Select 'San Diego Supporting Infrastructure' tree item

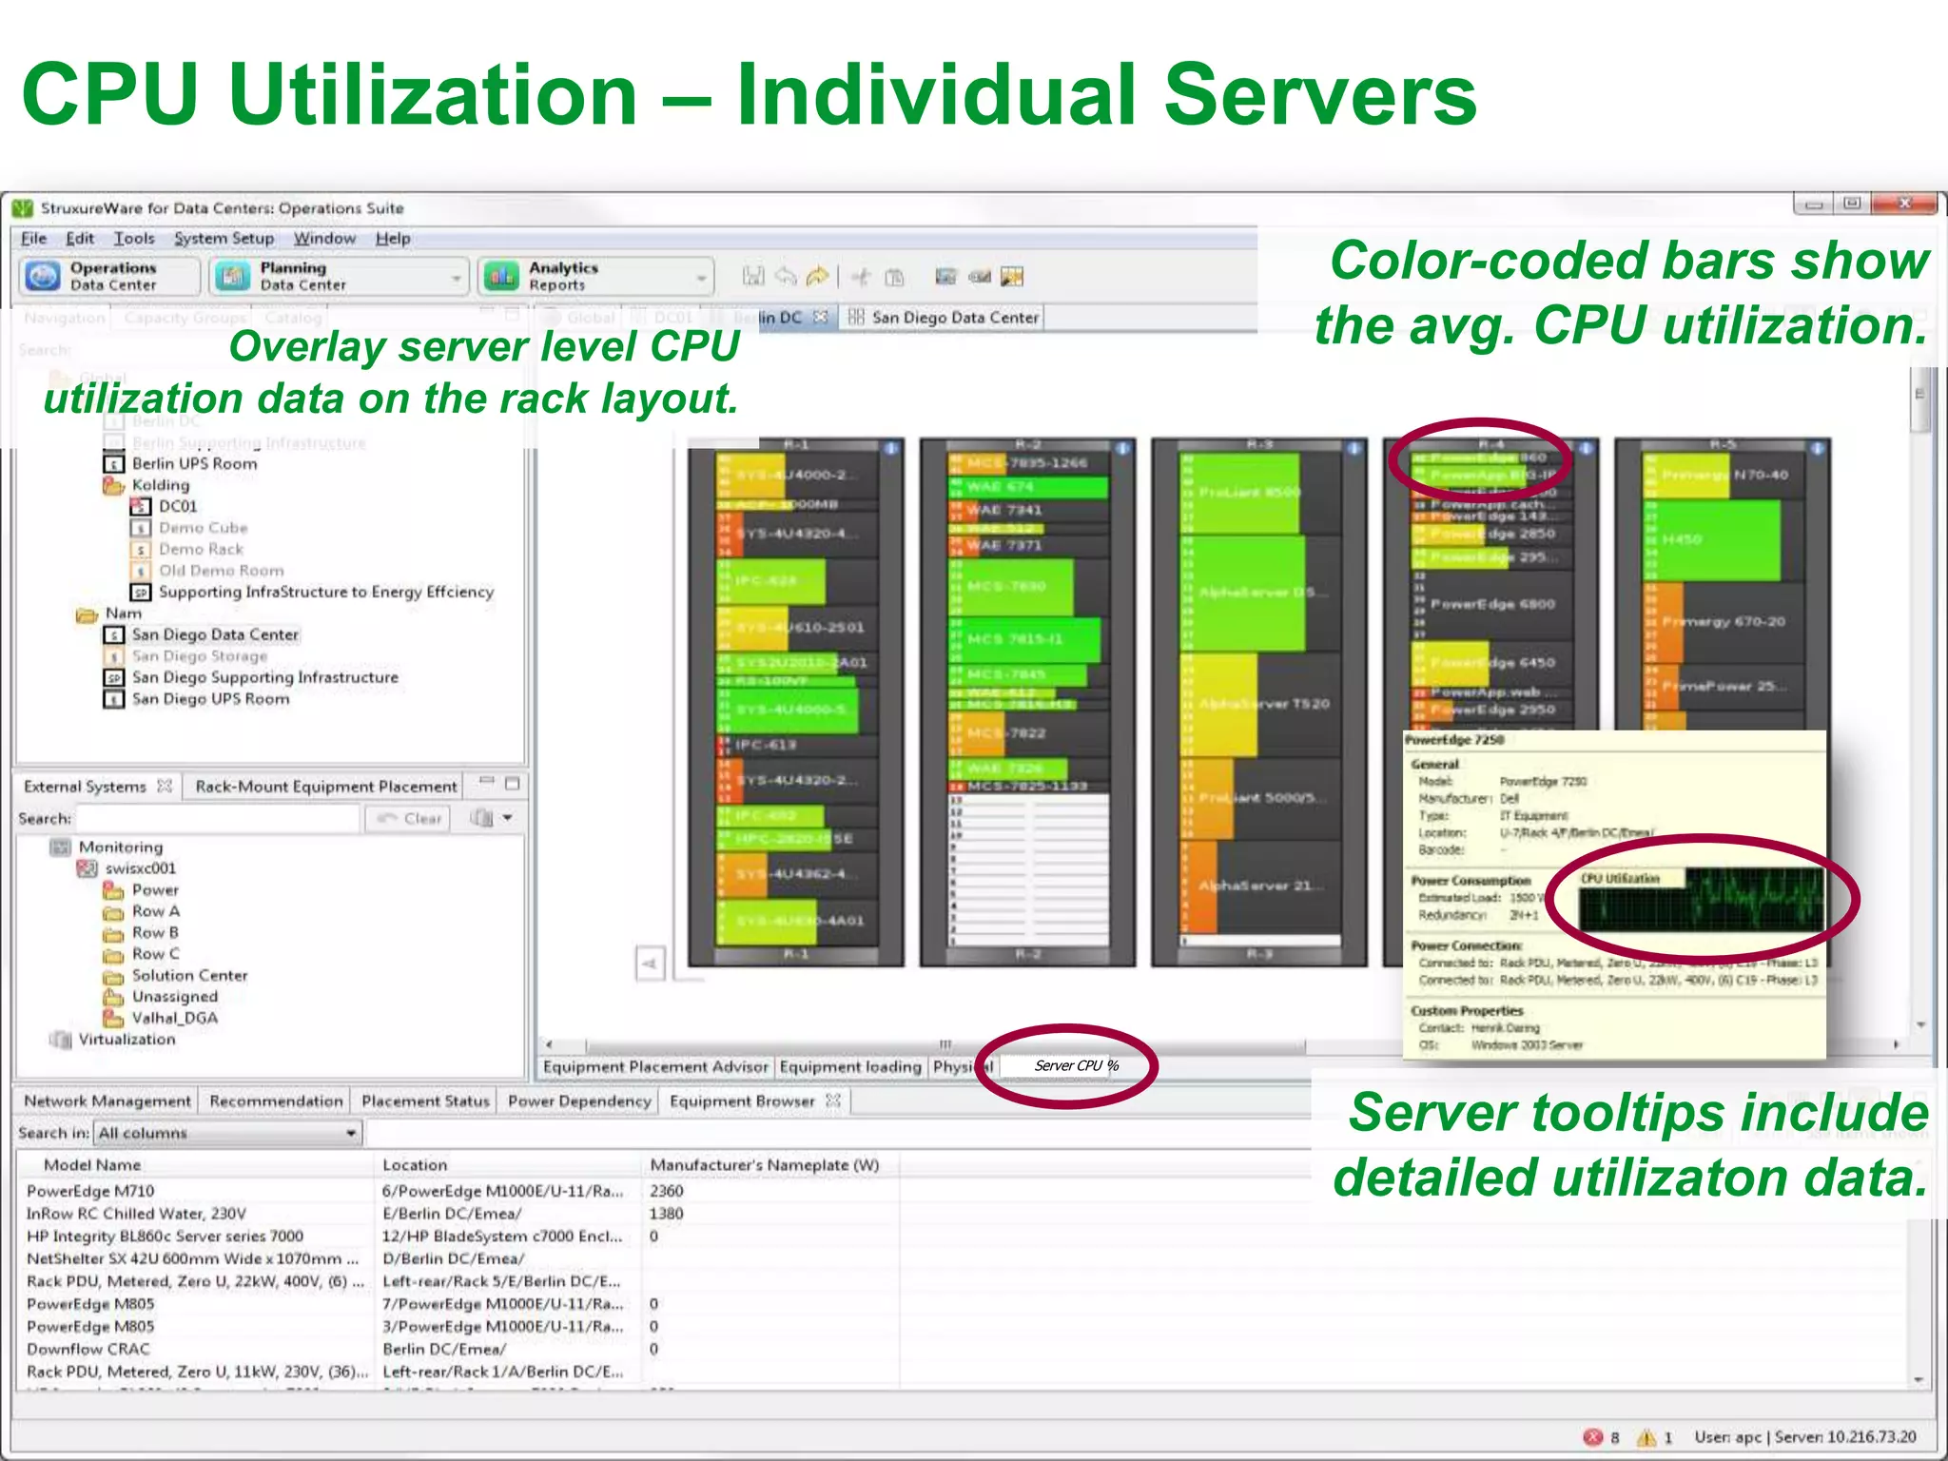pyautogui.click(x=264, y=677)
